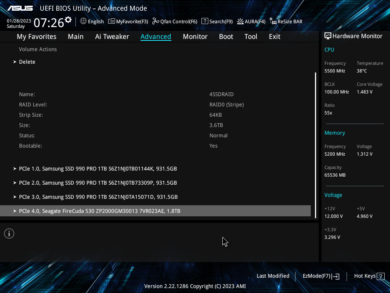Click the name value 4SSDRAID

tap(221, 95)
